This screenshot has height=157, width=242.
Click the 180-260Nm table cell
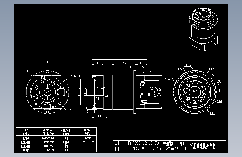click(x=47, y=138)
